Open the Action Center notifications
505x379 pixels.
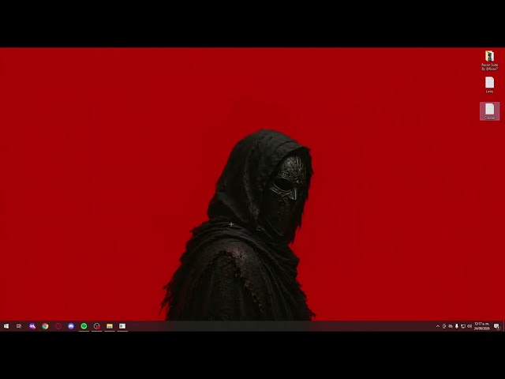click(x=496, y=326)
